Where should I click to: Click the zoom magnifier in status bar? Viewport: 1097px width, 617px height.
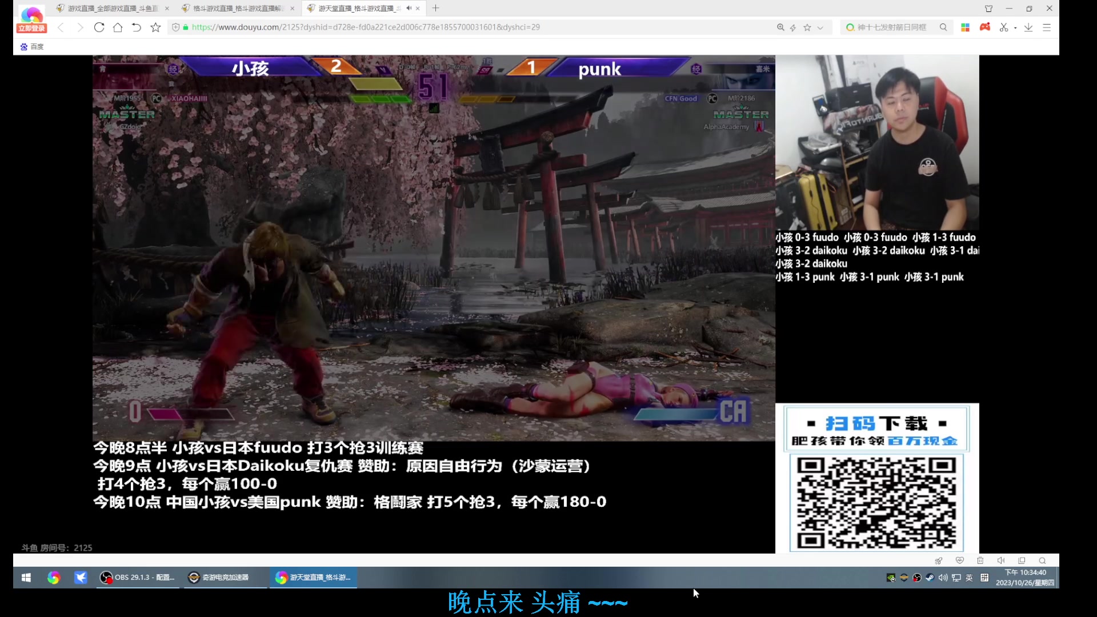pyautogui.click(x=1042, y=560)
